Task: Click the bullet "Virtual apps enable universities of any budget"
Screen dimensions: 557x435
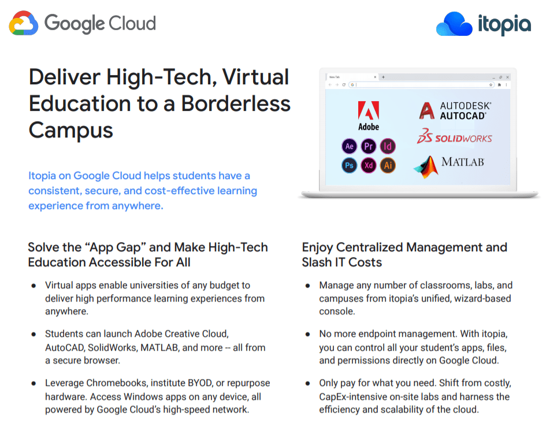Action: (155, 298)
